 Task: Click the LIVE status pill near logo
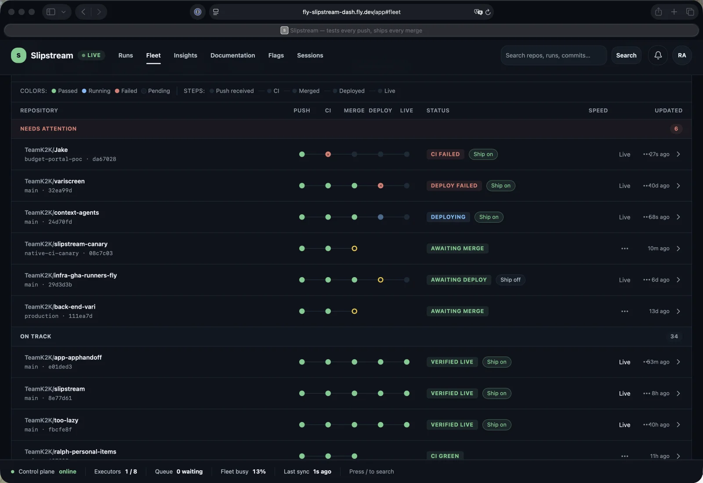(91, 55)
